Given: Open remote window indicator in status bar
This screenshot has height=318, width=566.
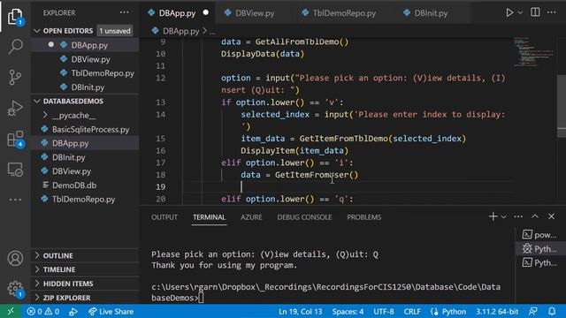Looking at the screenshot, I should (11, 311).
